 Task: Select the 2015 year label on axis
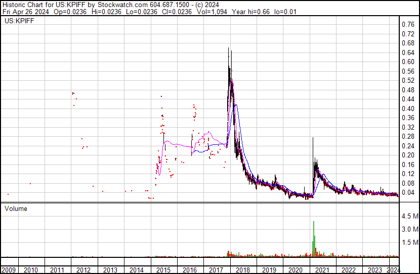163,270
